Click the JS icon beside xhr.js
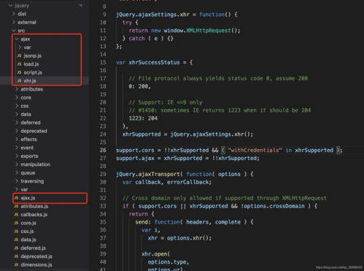 19,81
